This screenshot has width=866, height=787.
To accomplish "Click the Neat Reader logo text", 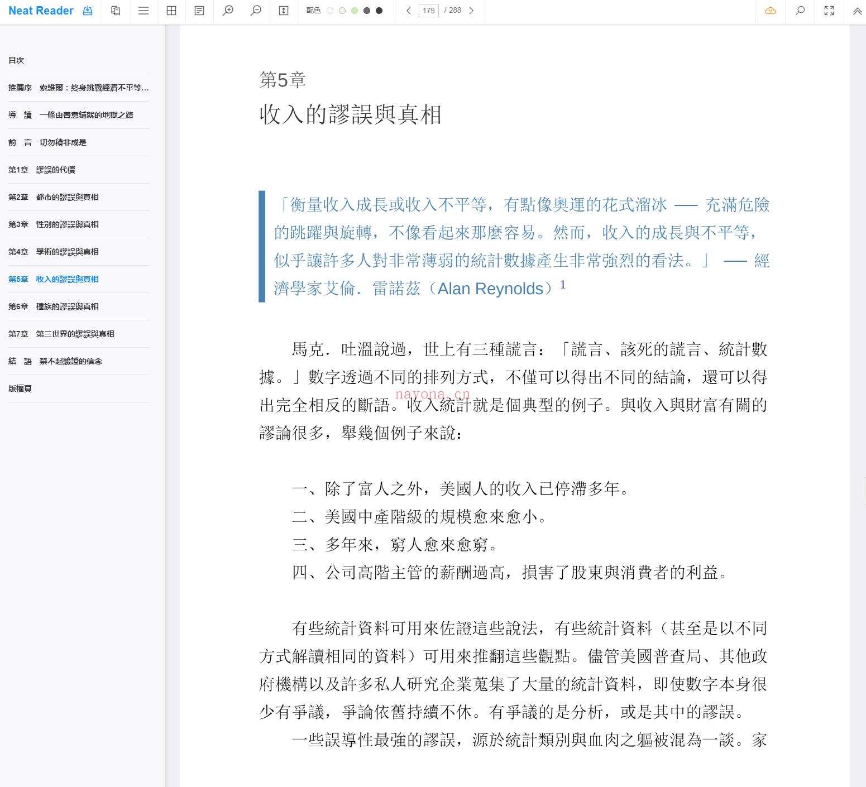I will pos(41,11).
